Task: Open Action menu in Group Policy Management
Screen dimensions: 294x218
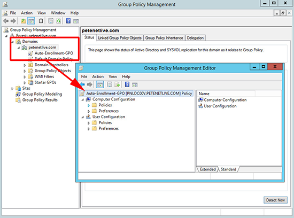Action: [x=27, y=13]
